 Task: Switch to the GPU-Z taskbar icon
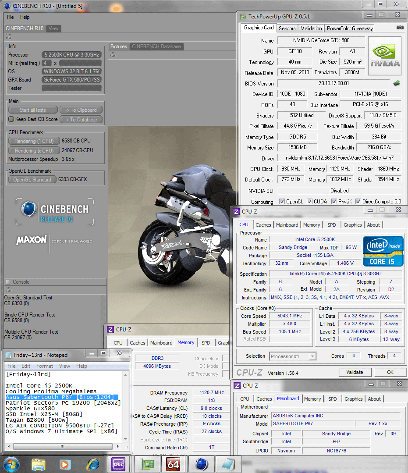pyautogui.click(x=147, y=465)
